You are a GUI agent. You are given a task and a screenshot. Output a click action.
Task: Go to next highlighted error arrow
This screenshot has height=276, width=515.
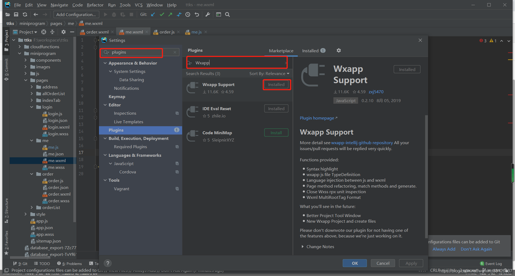click(509, 41)
